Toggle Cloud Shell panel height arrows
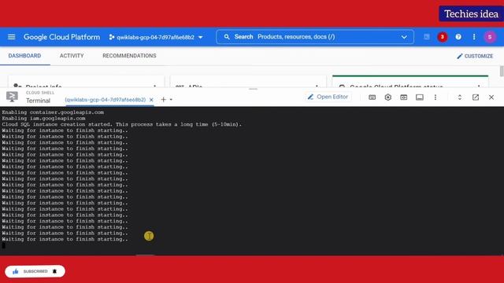504x283 pixels. coord(460,97)
